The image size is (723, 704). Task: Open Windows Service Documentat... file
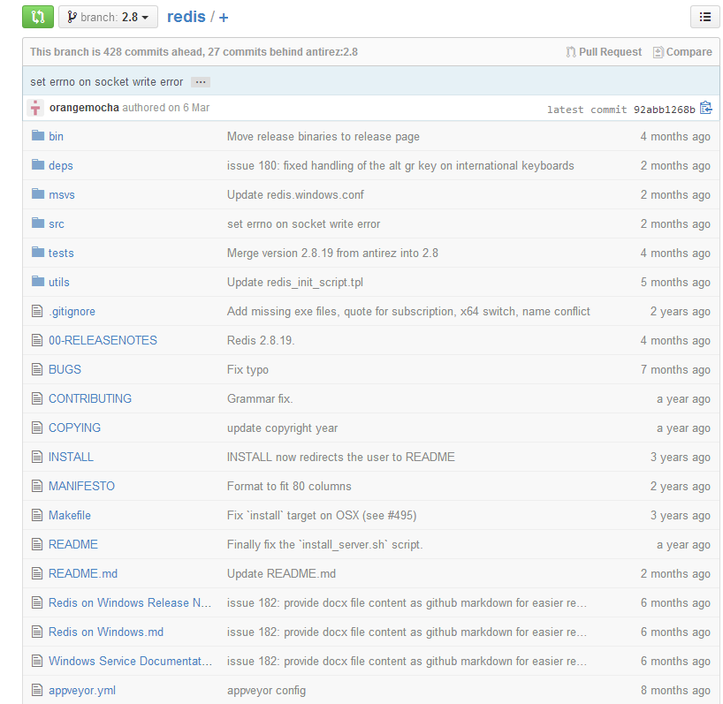pos(131,661)
